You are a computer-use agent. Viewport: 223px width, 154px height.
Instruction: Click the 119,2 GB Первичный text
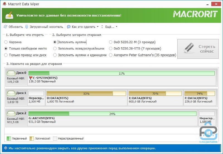(42, 81)
